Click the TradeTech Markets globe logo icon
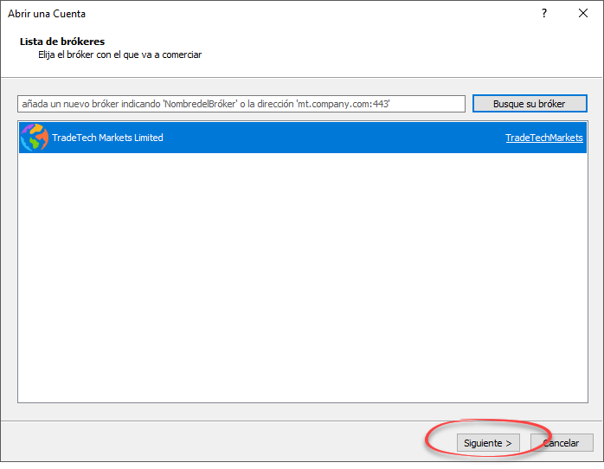 (35, 138)
